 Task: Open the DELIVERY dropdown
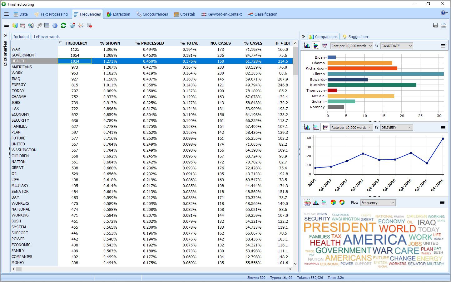[397, 128]
